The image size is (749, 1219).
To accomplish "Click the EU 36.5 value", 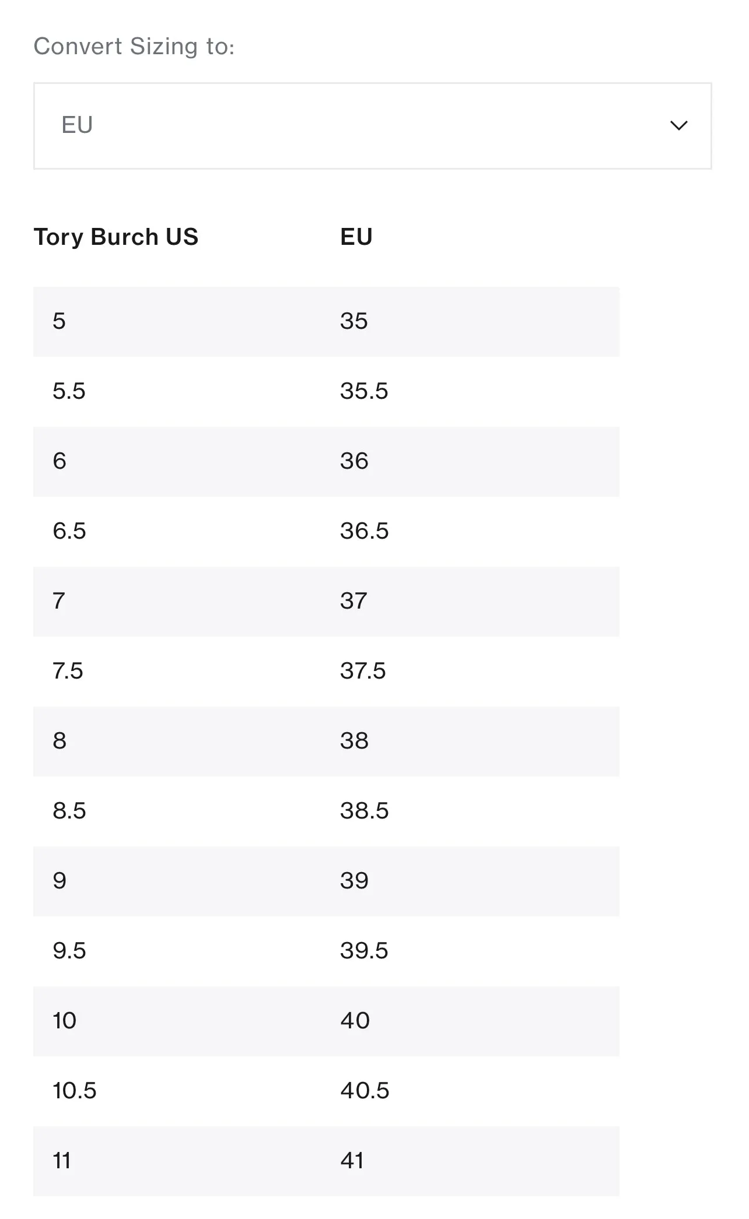I will click(x=365, y=531).
